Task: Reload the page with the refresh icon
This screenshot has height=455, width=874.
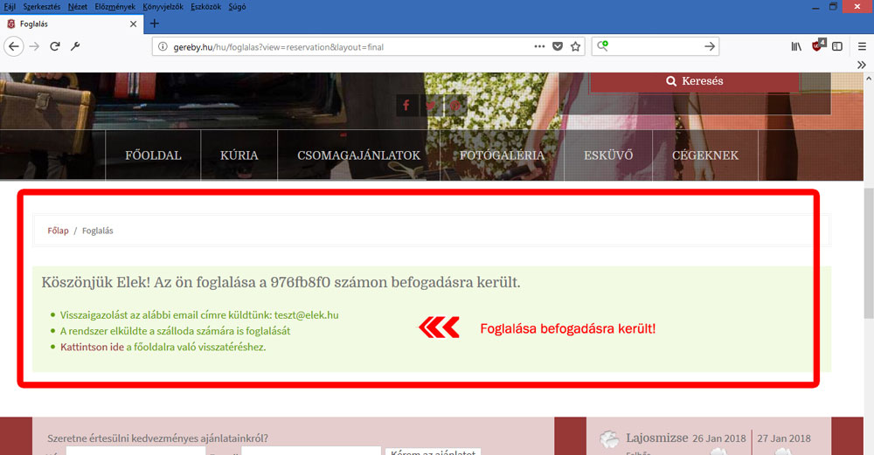Action: point(55,46)
